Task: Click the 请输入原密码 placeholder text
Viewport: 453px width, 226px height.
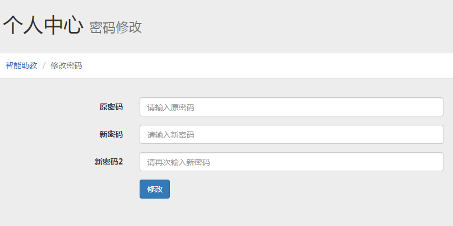Action: tap(170, 107)
